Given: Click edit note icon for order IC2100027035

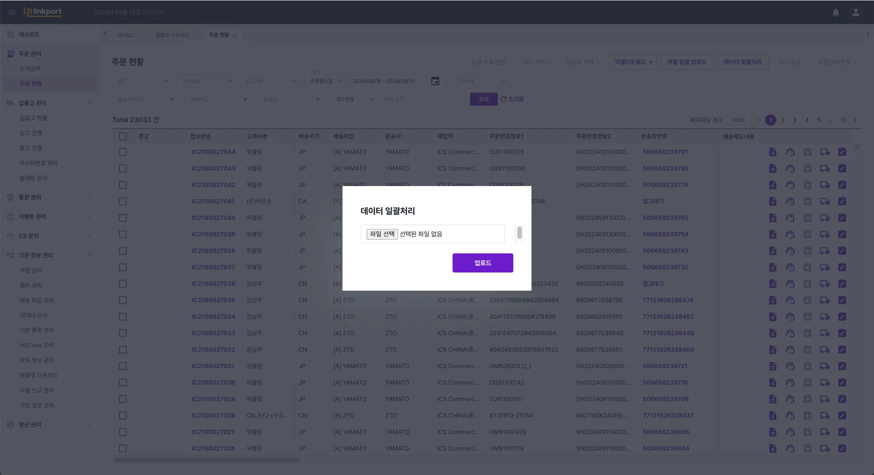Looking at the screenshot, I should 842,300.
